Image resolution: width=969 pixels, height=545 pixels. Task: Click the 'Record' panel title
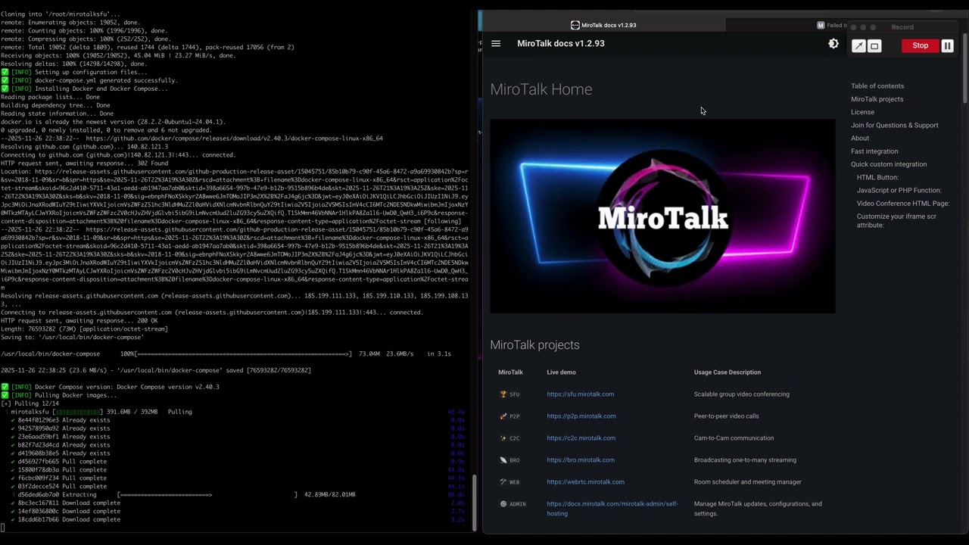point(902,26)
